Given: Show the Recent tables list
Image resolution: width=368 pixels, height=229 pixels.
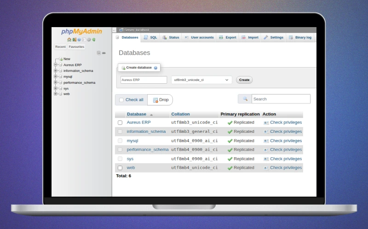Looking at the screenshot, I should coord(60,47).
